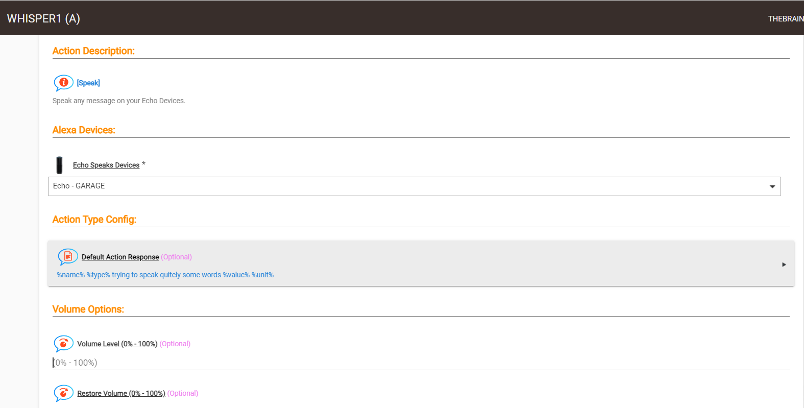Image resolution: width=804 pixels, height=408 pixels.
Task: Click the Volume Level (0% - 100%) label
Action: coord(117,344)
